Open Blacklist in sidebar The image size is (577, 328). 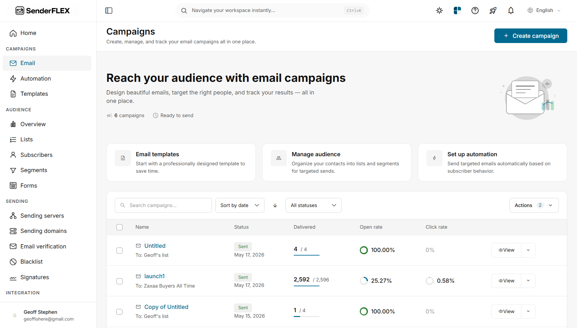47,262
